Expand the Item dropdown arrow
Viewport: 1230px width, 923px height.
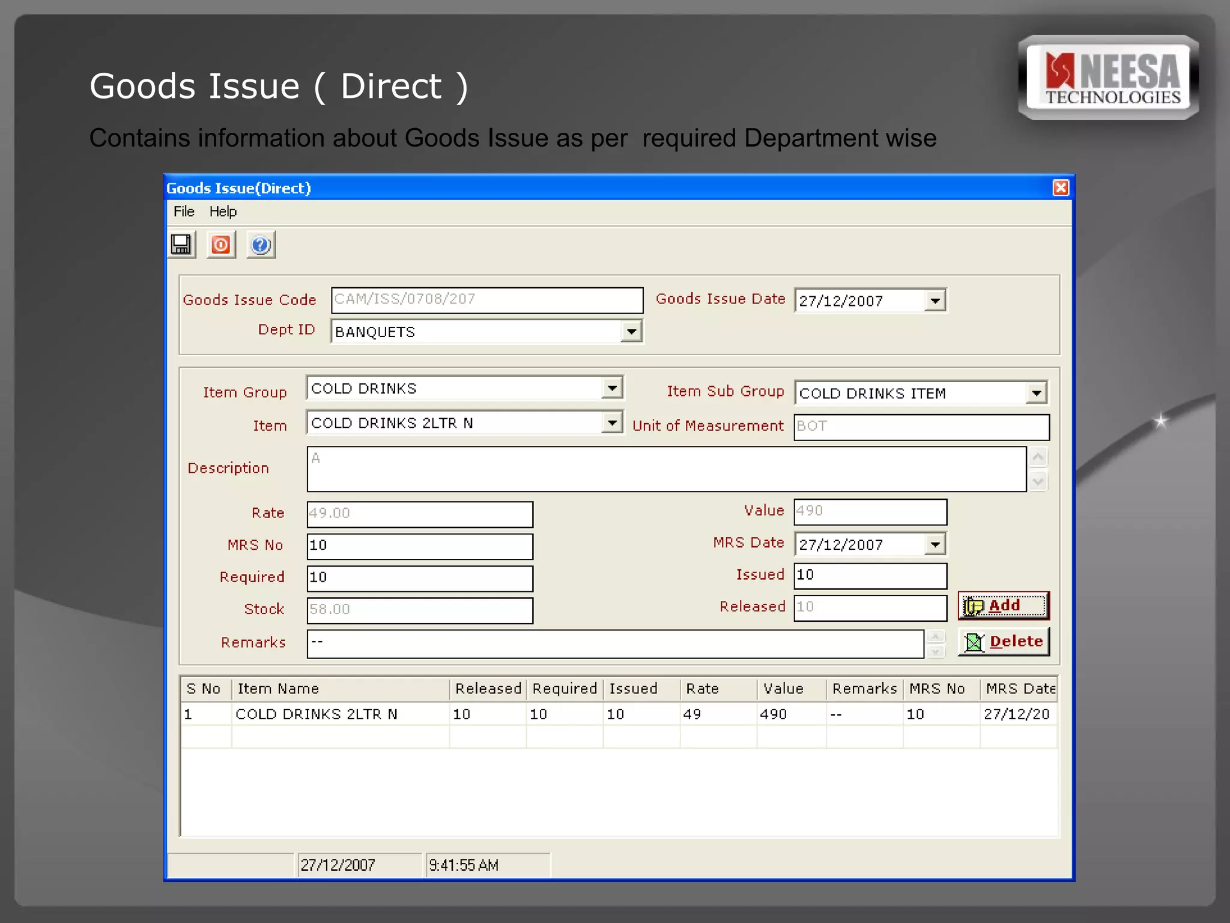click(x=611, y=422)
